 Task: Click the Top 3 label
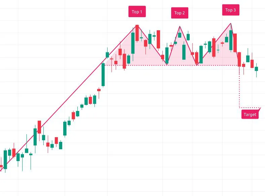tap(231, 10)
